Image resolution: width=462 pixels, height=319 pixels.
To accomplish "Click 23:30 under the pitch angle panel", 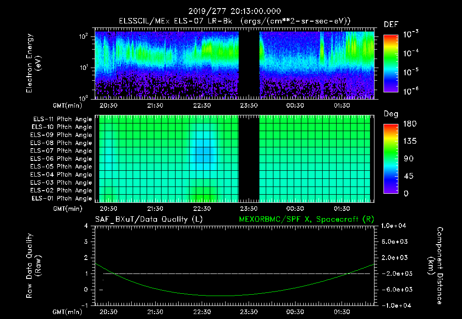I will (x=249, y=209).
